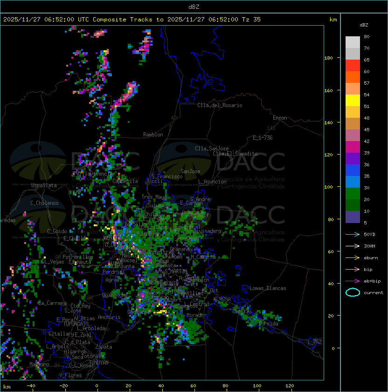Pick the bright yellow 51-54 dBZ swatch
388x392 pixels.
(x=353, y=101)
